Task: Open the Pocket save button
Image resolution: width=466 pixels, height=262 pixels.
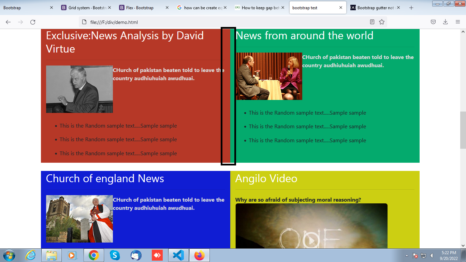Action: pos(433,22)
